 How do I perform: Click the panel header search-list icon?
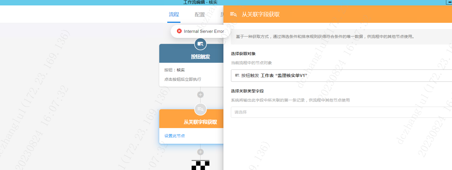tap(233, 14)
